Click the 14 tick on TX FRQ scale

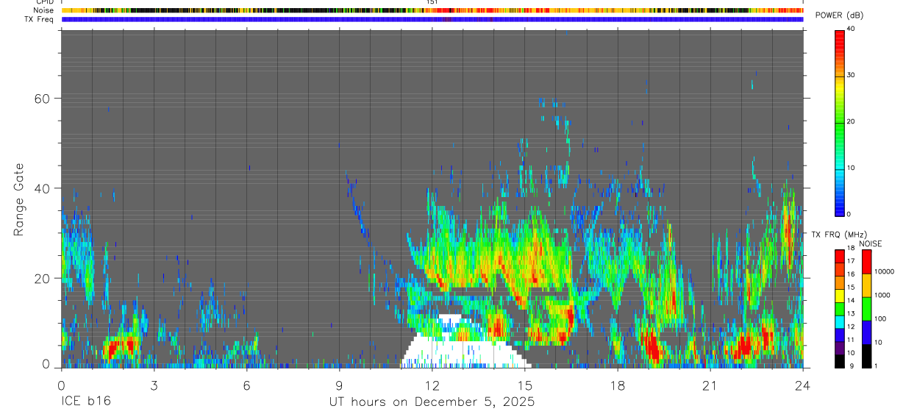tap(851, 300)
